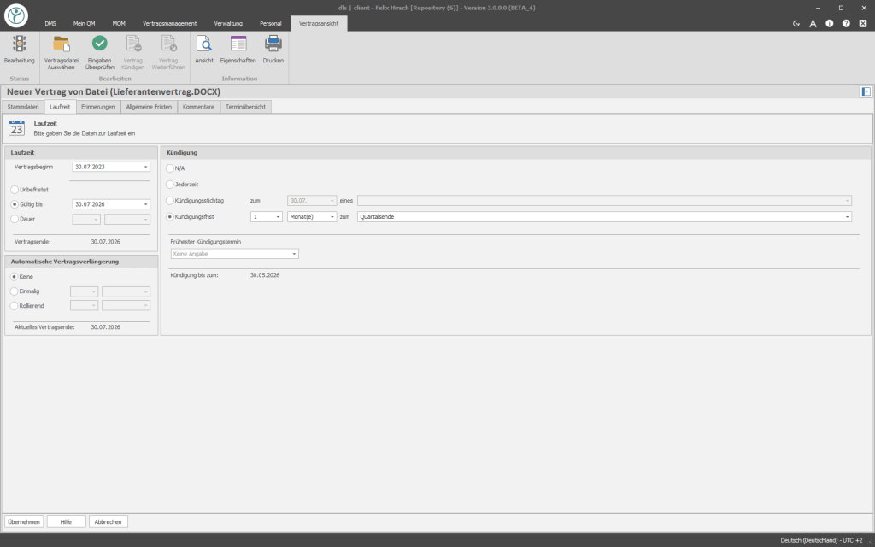The width and height of the screenshot is (875, 547).
Task: Open Frühester Kündigungstermin Keine Angabe dropdown
Action: pos(234,254)
